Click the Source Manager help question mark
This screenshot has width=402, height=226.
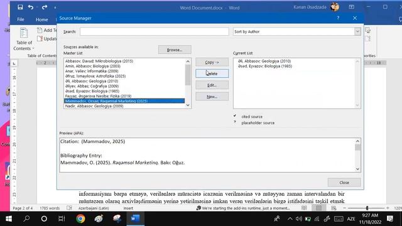pos(338,18)
